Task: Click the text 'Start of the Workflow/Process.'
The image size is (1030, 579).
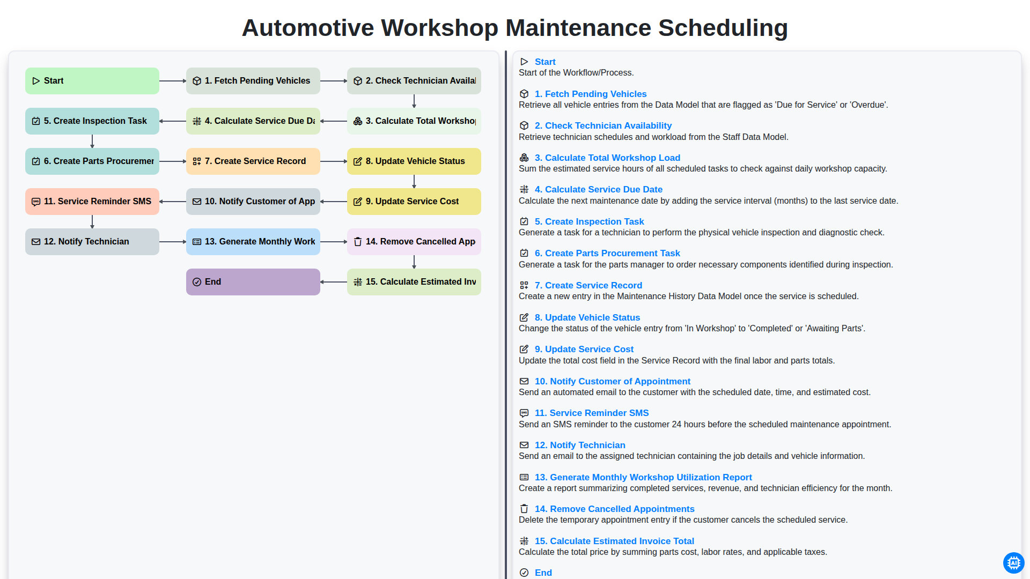Action: (576, 73)
